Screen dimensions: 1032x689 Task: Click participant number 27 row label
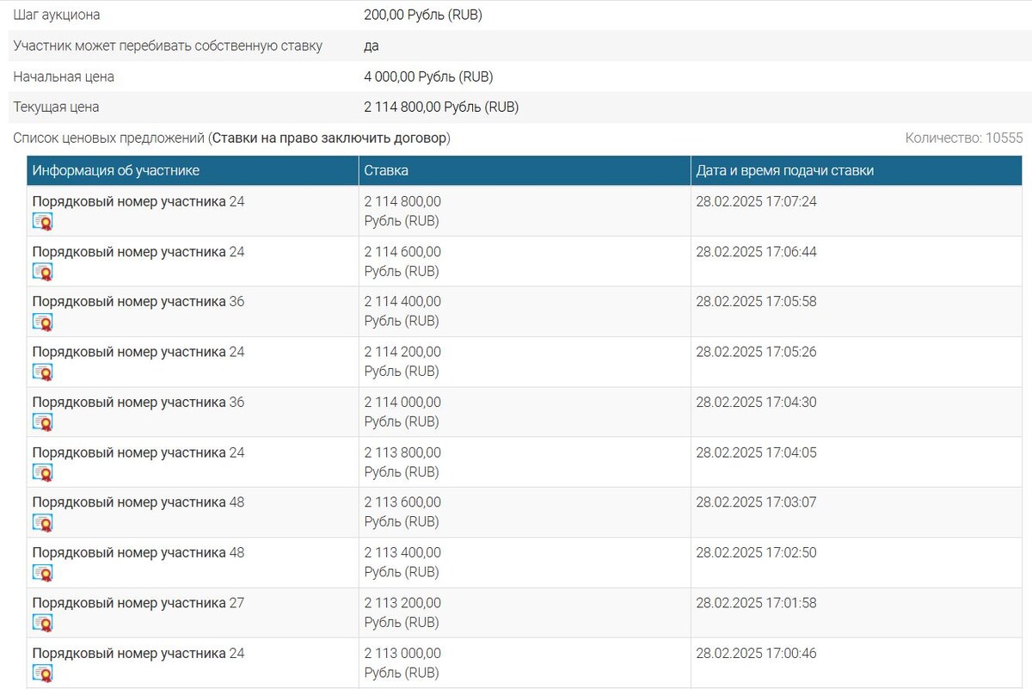tap(138, 603)
